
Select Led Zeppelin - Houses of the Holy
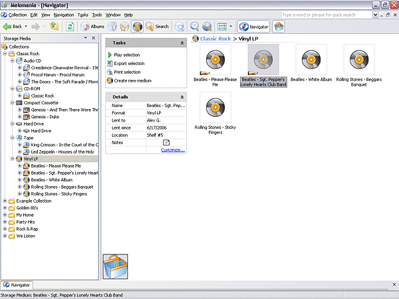[x=63, y=152]
